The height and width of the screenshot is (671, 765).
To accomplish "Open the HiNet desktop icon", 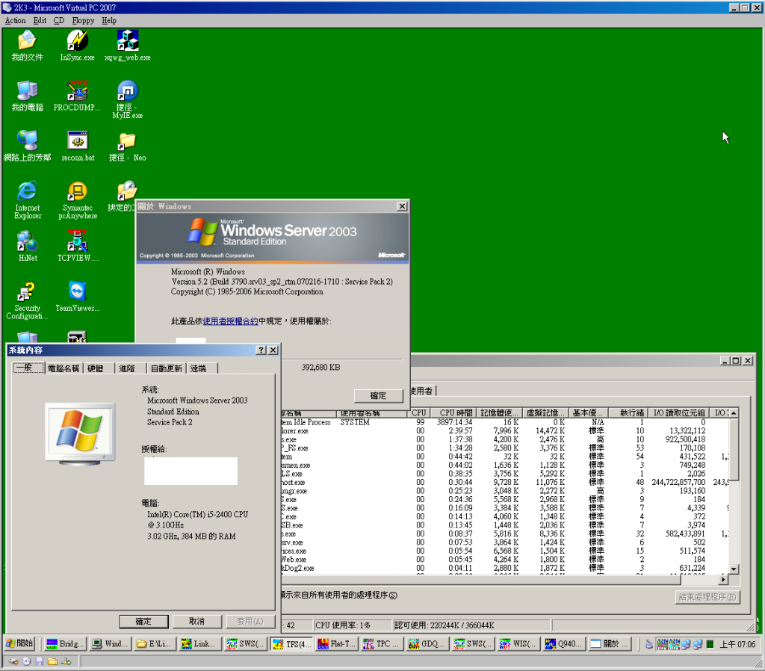I will tap(28, 246).
